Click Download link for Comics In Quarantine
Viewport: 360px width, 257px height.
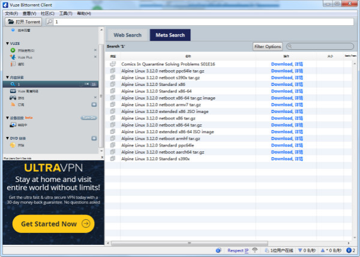click(281, 64)
